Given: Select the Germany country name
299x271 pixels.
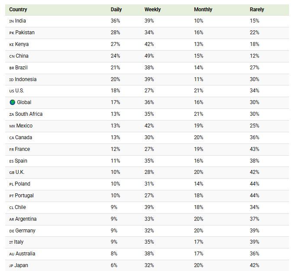Looking at the screenshot, I should coord(25,231).
